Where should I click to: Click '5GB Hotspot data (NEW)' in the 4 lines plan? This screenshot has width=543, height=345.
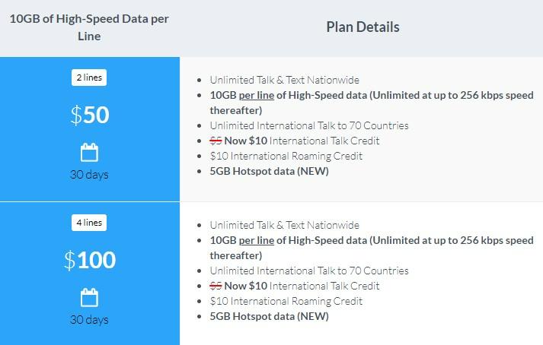[x=269, y=316]
